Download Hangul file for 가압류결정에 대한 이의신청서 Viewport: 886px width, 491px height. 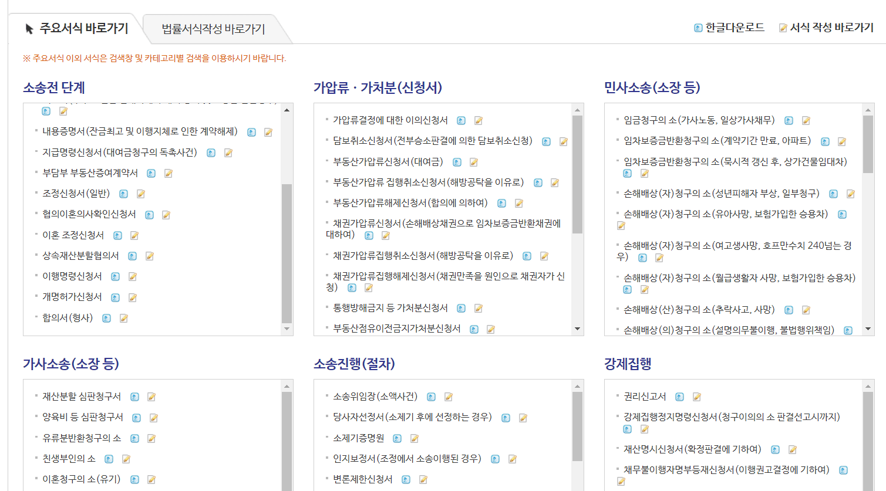tap(461, 120)
